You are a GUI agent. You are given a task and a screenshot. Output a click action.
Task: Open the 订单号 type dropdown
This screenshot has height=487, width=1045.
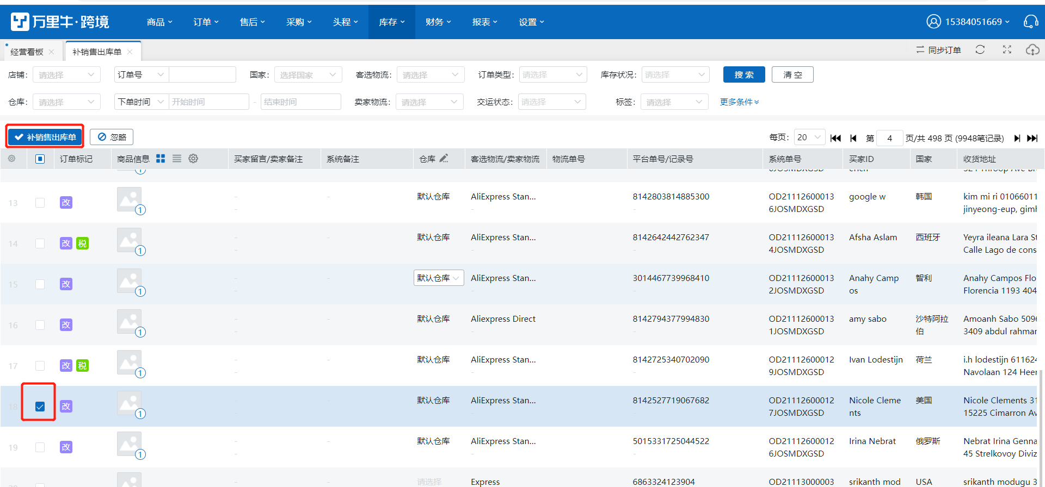click(x=142, y=74)
